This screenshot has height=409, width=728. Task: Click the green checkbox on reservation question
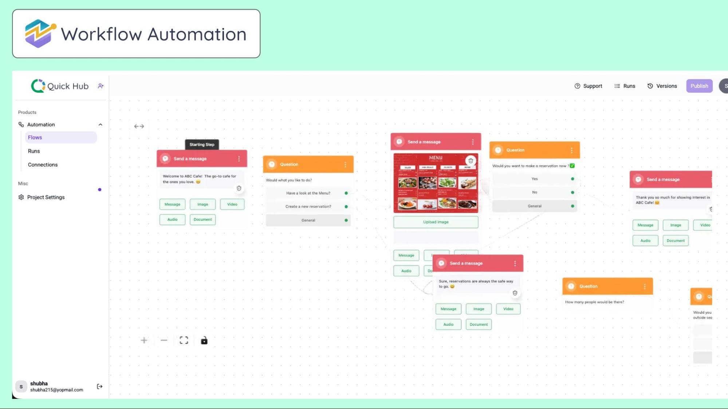[x=572, y=165]
